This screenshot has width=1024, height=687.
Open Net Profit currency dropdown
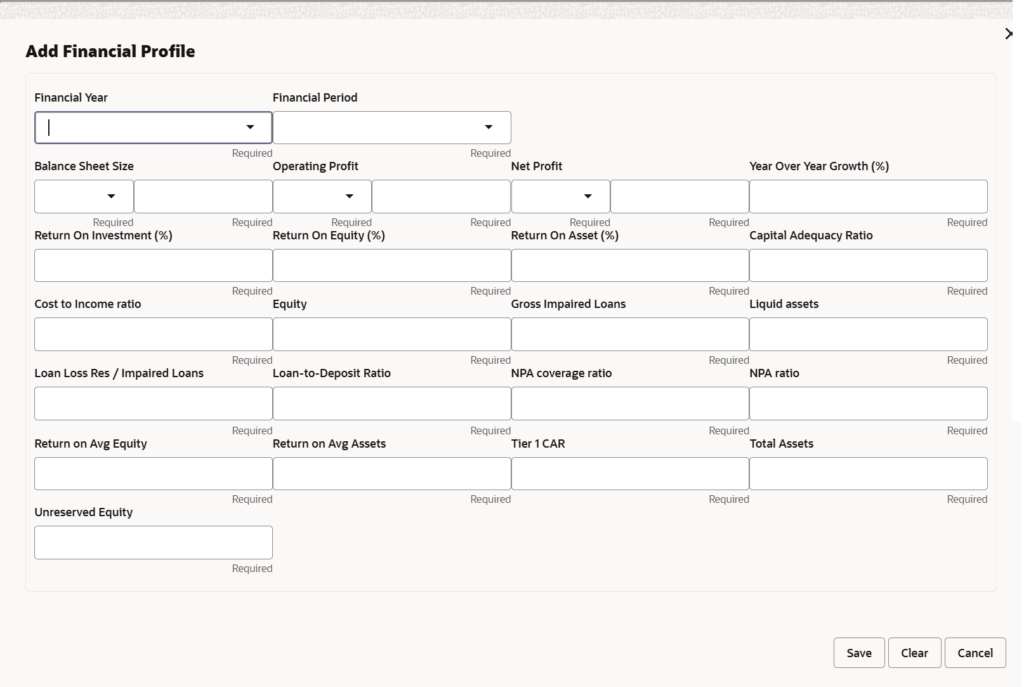click(587, 196)
